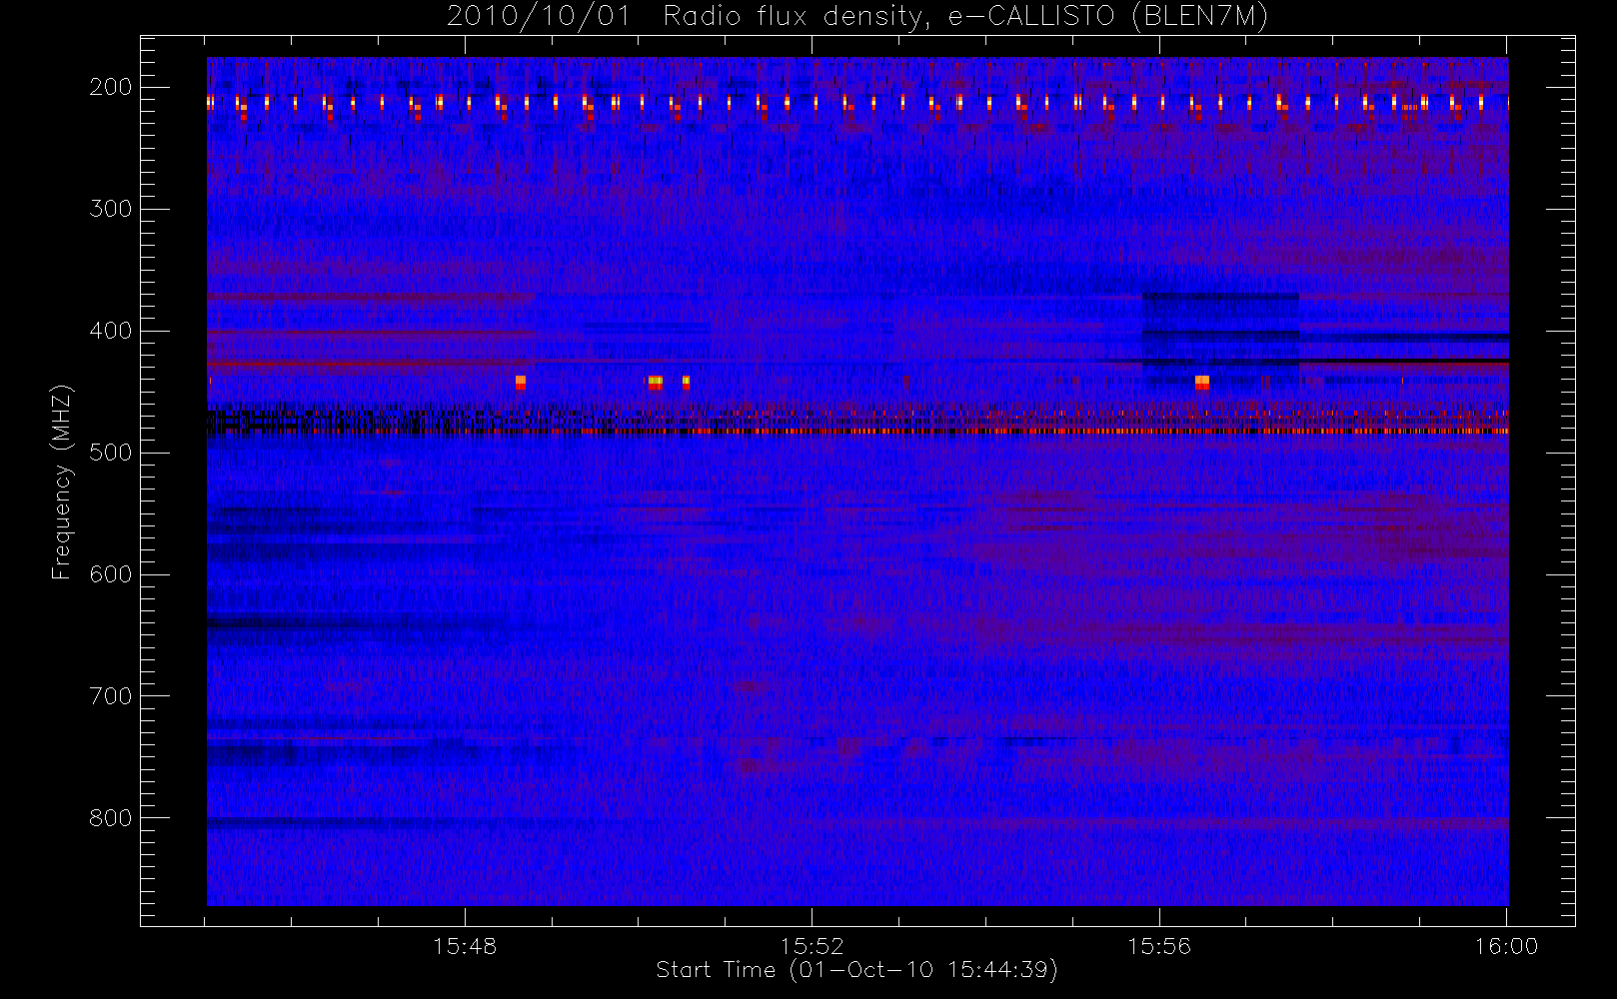Click the "Frequency (MHz)" y-axis label

click(x=62, y=482)
